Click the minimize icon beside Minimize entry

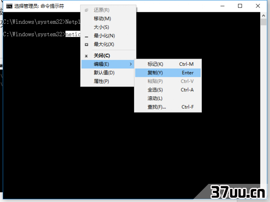point(86,37)
